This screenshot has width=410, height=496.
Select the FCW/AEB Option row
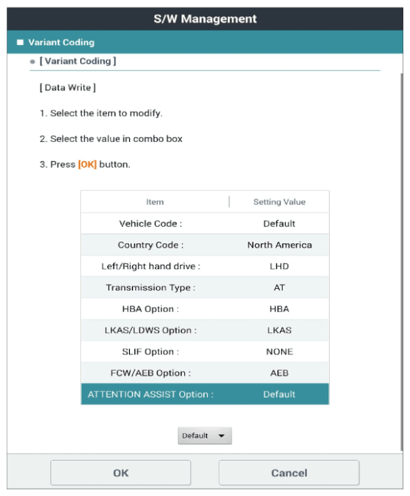(205, 373)
